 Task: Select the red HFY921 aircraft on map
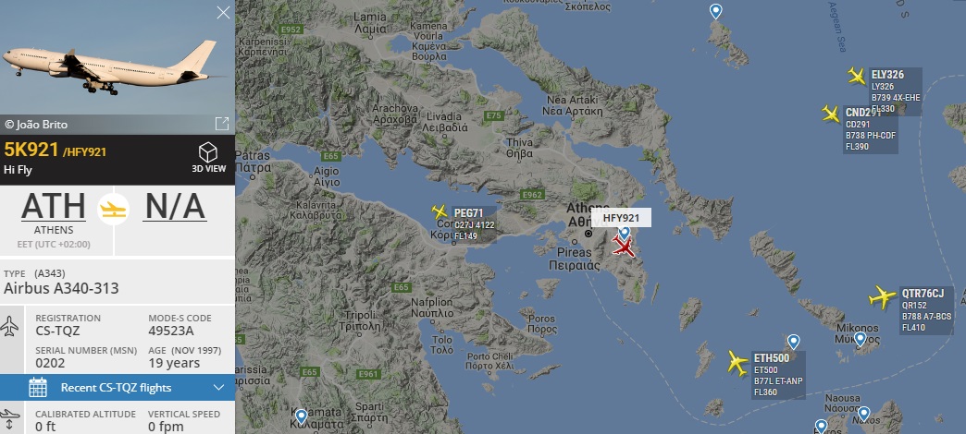[x=623, y=247]
